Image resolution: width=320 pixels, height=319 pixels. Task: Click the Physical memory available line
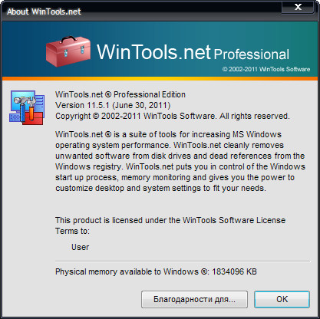(x=156, y=271)
